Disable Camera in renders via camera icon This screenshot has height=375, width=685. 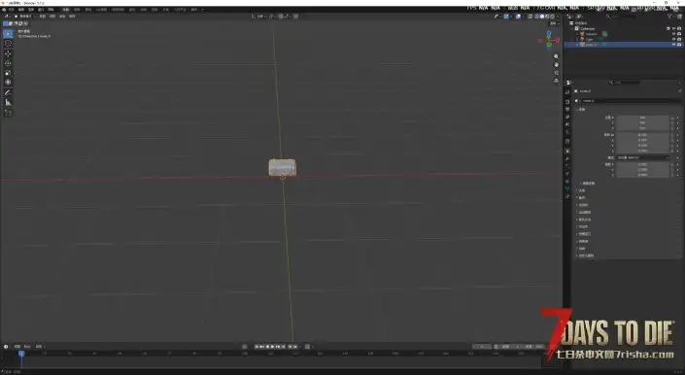click(679, 34)
